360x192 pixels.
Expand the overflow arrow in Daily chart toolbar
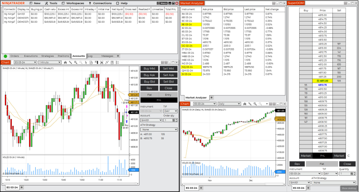click(x=267, y=104)
